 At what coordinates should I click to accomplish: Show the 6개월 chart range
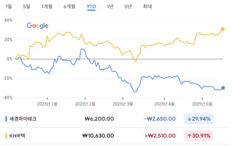[69, 7]
